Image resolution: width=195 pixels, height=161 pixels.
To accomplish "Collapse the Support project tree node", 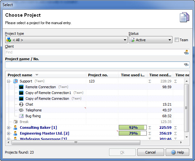I will (8, 81).
